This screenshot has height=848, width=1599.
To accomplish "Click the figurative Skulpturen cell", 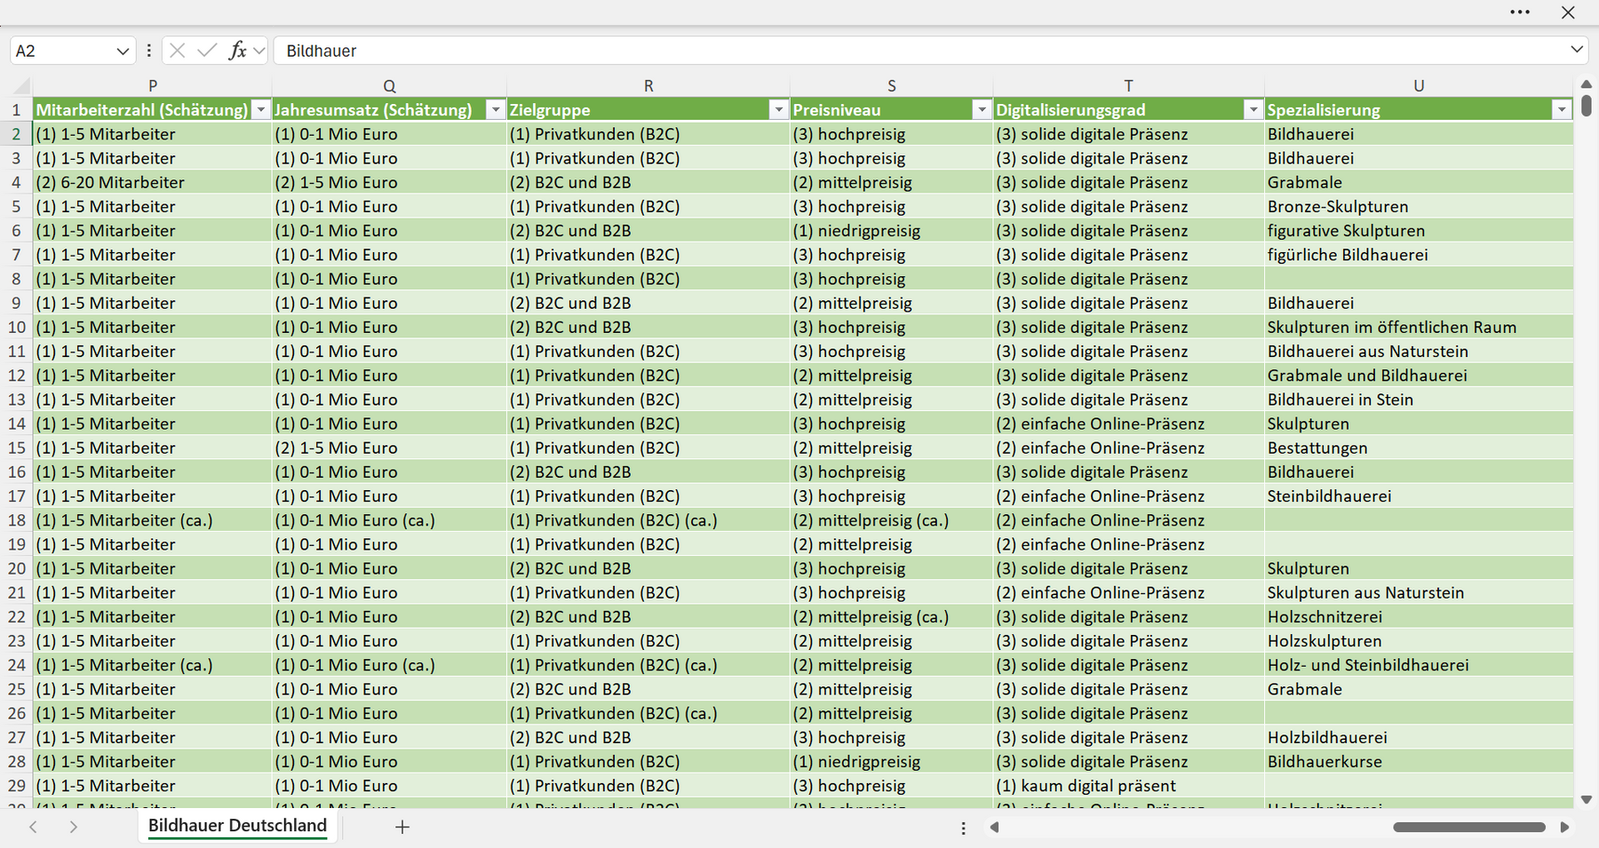I will click(1419, 231).
